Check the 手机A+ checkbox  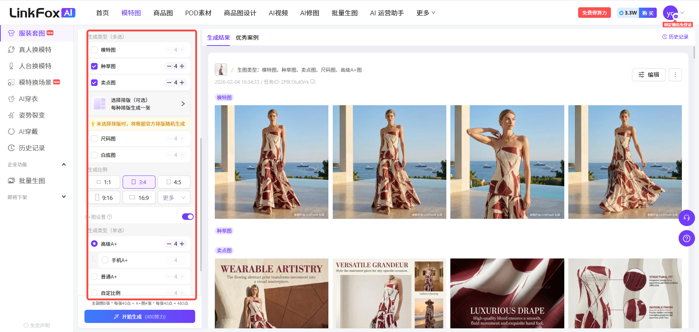tap(105, 260)
